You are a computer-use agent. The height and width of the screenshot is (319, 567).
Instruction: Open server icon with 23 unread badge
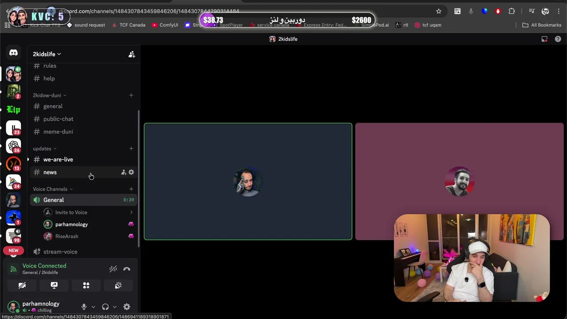point(13,128)
